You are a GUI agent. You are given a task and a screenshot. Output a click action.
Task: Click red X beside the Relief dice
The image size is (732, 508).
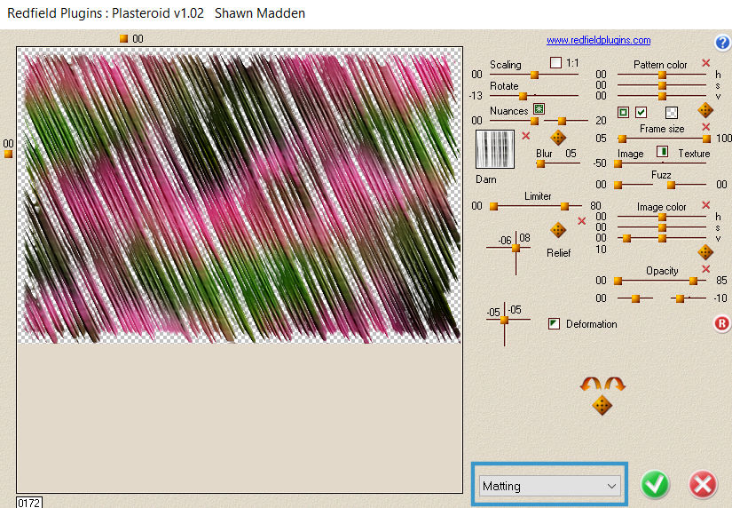pyautogui.click(x=582, y=221)
